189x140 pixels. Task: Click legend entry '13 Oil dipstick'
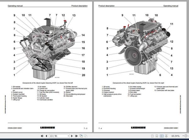click(42, 96)
